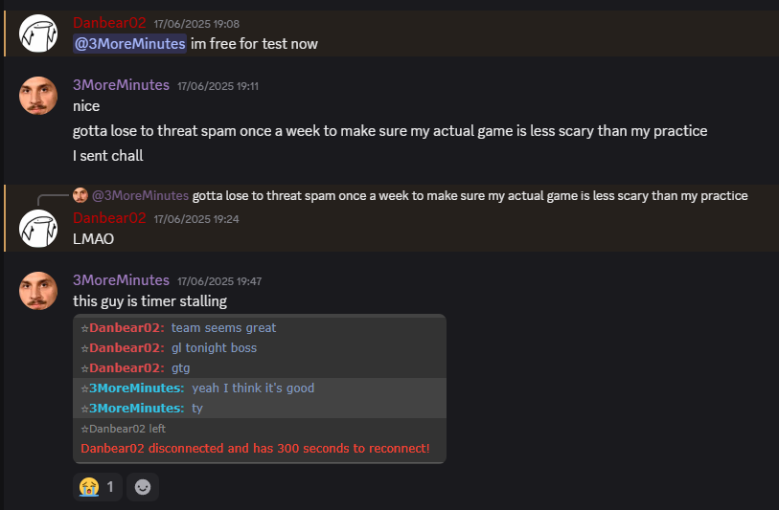Click the highlighted @3MoreMinutes mention in the first message

[129, 44]
